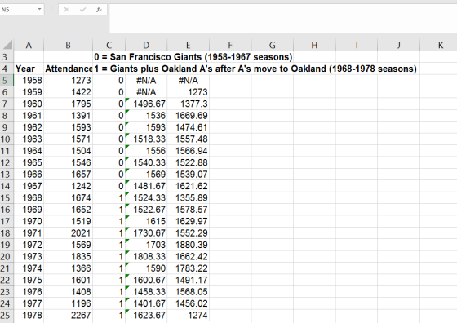The height and width of the screenshot is (323, 457).
Task: Select row 14 header
Action: pos(7,186)
